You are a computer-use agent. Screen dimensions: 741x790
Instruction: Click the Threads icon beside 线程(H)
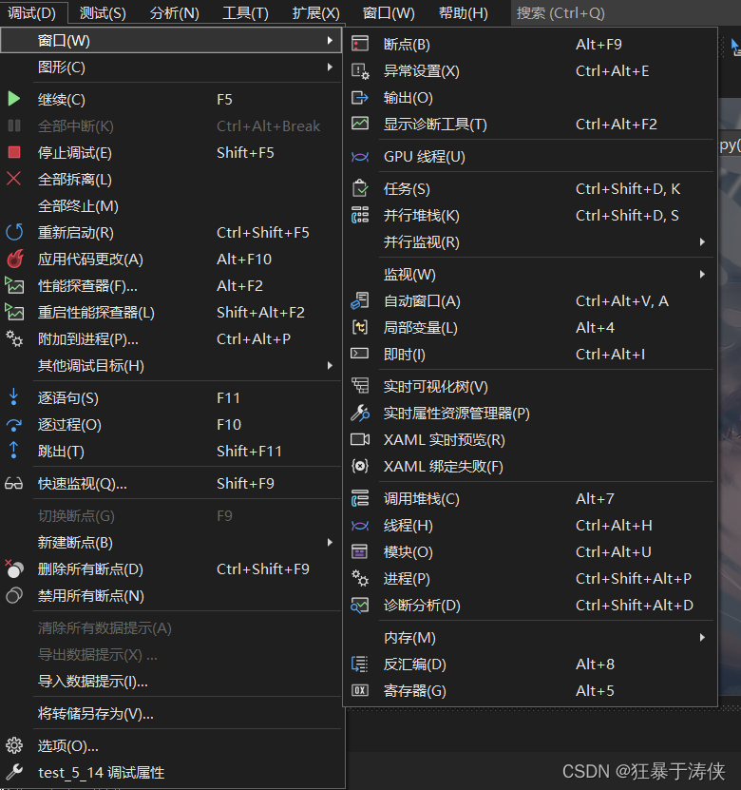point(360,526)
